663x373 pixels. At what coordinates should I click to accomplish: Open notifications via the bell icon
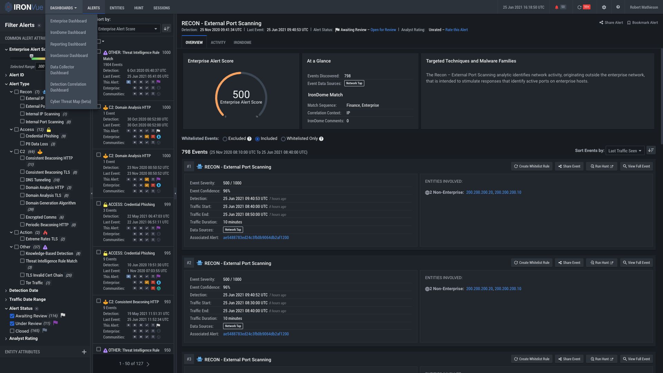pyautogui.click(x=557, y=7)
